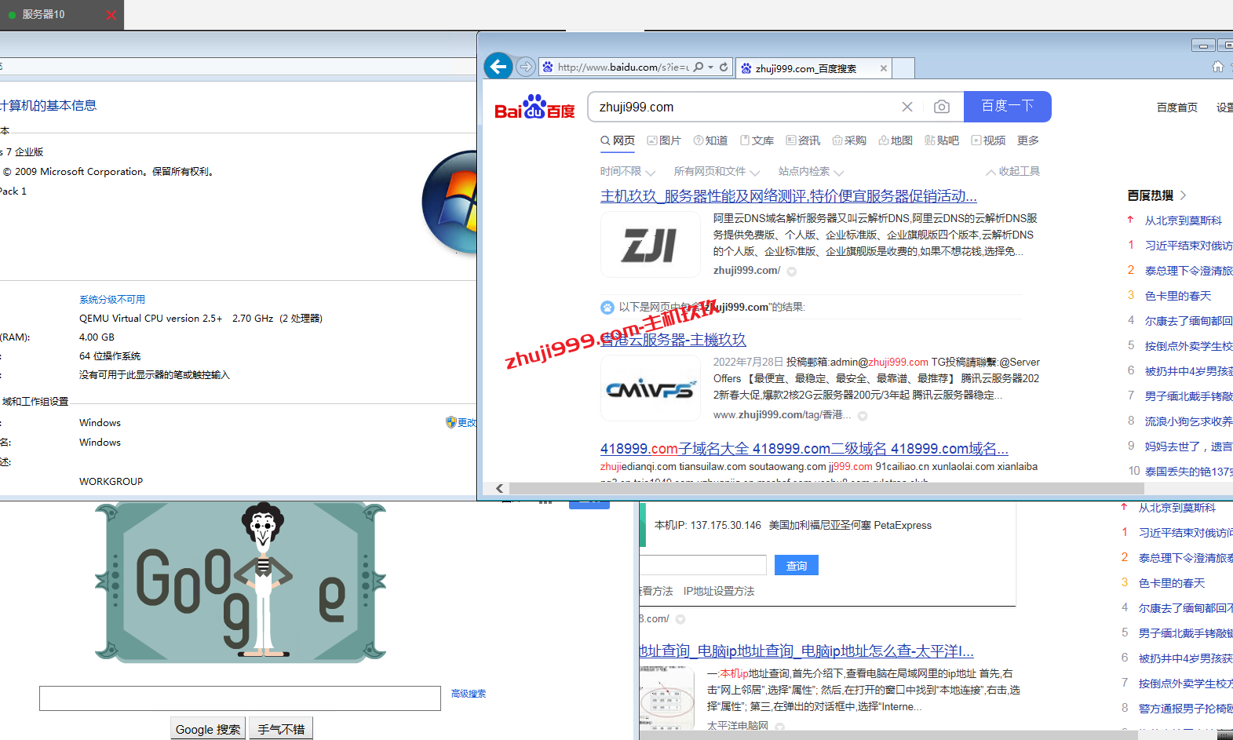This screenshot has width=1233, height=740.
Task: Open hot search 从北京到莫斯科 in front window
Action: (1183, 221)
